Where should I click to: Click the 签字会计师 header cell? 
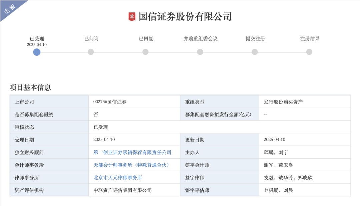pos(220,165)
